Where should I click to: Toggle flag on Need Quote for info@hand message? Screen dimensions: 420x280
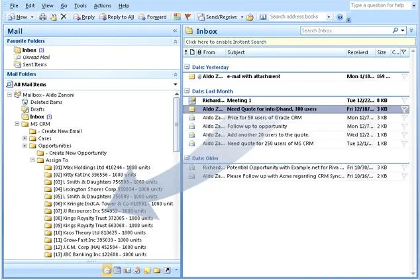tap(405, 109)
